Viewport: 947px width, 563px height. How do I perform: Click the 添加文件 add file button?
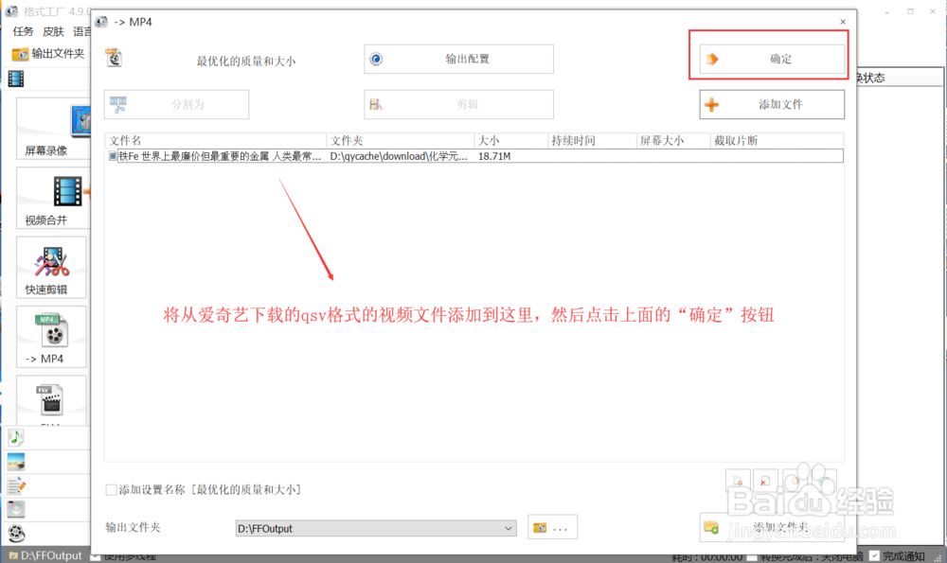click(772, 104)
